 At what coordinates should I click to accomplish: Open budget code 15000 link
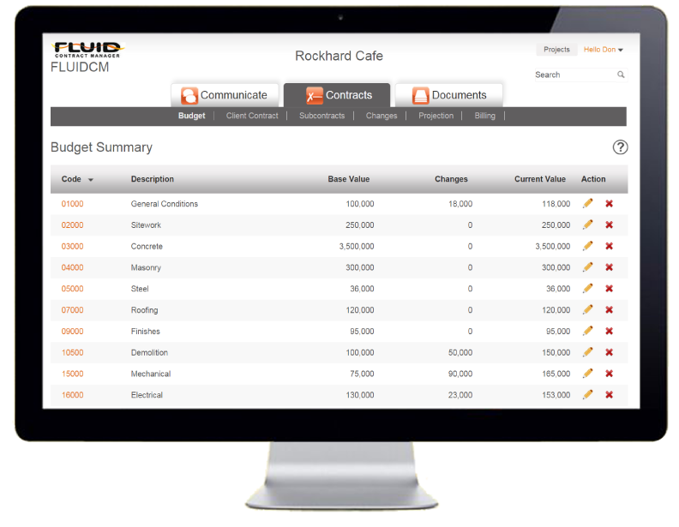click(x=72, y=374)
